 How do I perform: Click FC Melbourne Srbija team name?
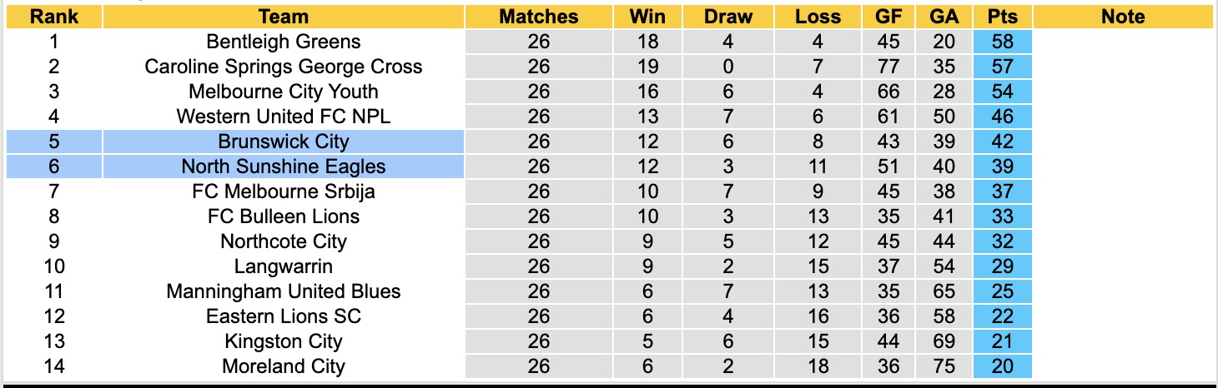284,192
